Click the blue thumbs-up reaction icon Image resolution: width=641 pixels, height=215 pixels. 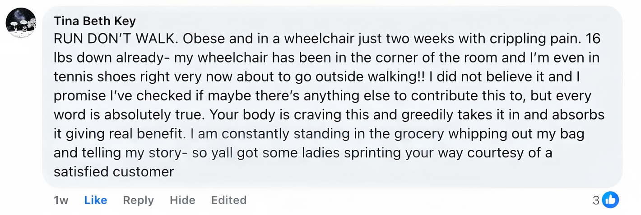(610, 200)
